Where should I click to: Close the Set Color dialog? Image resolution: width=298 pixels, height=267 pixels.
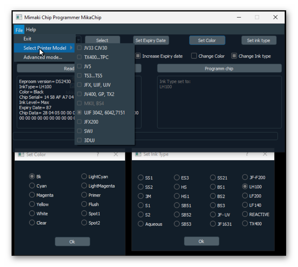[116, 154]
